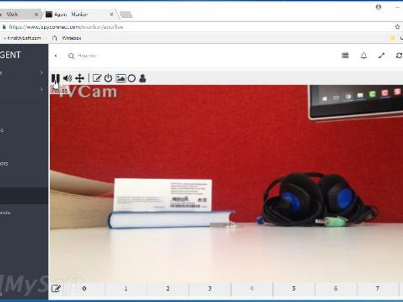Bookmark this page with the star icon
Screen dimensions: 403x302
point(397,27)
